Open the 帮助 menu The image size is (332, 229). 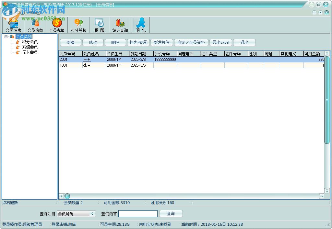pos(34,13)
